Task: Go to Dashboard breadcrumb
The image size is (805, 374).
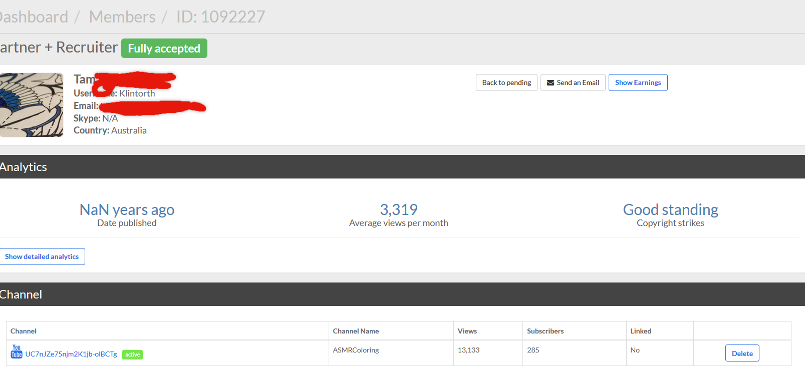Action: (x=34, y=16)
